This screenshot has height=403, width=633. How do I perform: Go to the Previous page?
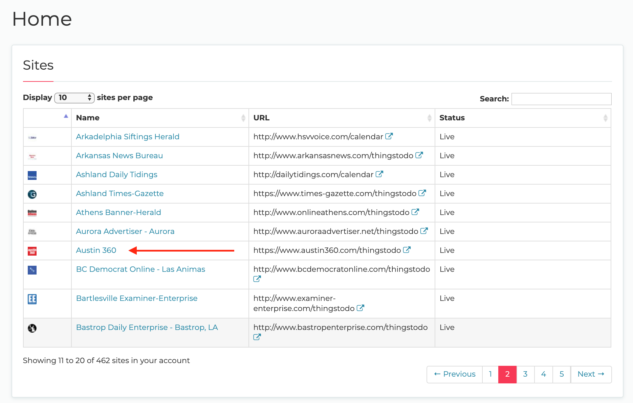point(455,374)
